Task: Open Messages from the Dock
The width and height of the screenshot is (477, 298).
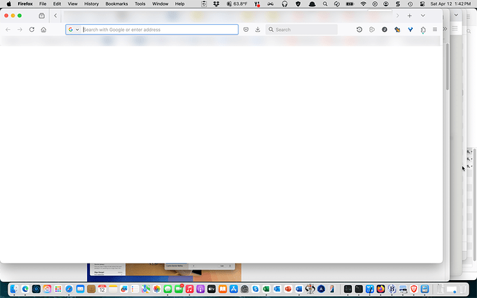Action: point(167,288)
